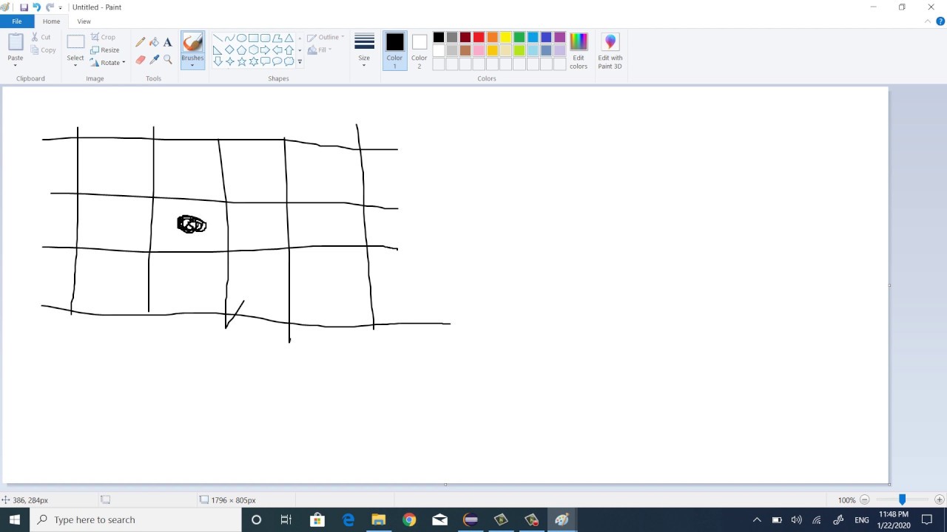This screenshot has width=947, height=532.
Task: Switch to the Home tab
Action: click(51, 21)
